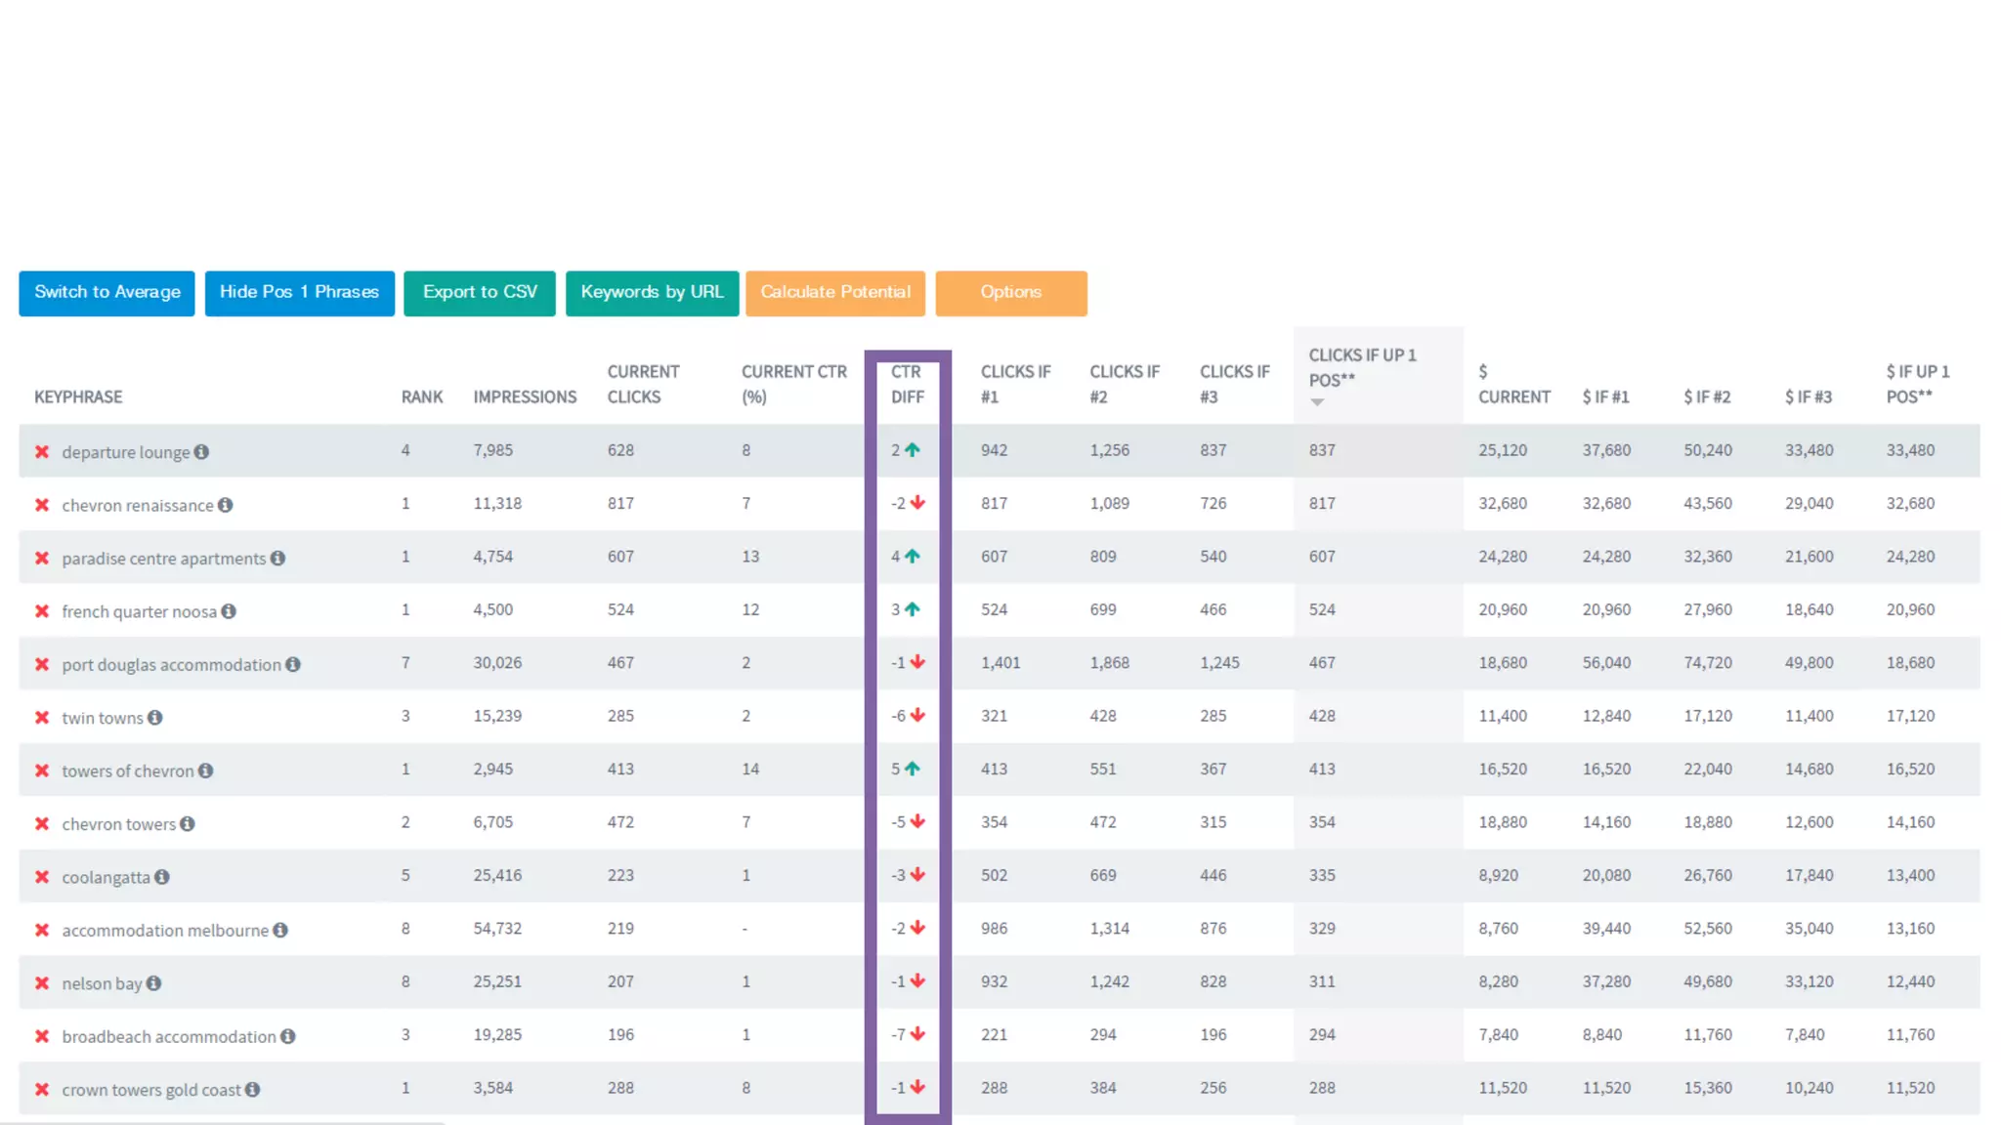Open info icon next to french quarter noosa
The width and height of the screenshot is (2001, 1125).
coord(229,611)
